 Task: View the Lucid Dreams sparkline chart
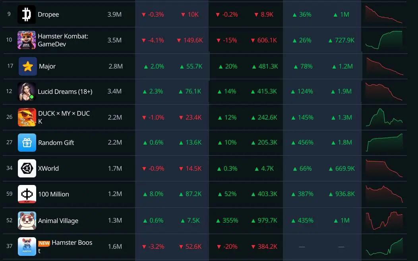pos(383,91)
